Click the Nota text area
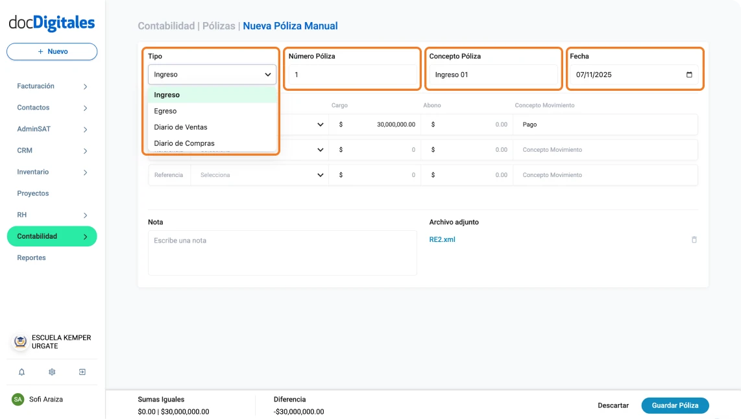Screen dimensions: 741x419 tap(282, 253)
